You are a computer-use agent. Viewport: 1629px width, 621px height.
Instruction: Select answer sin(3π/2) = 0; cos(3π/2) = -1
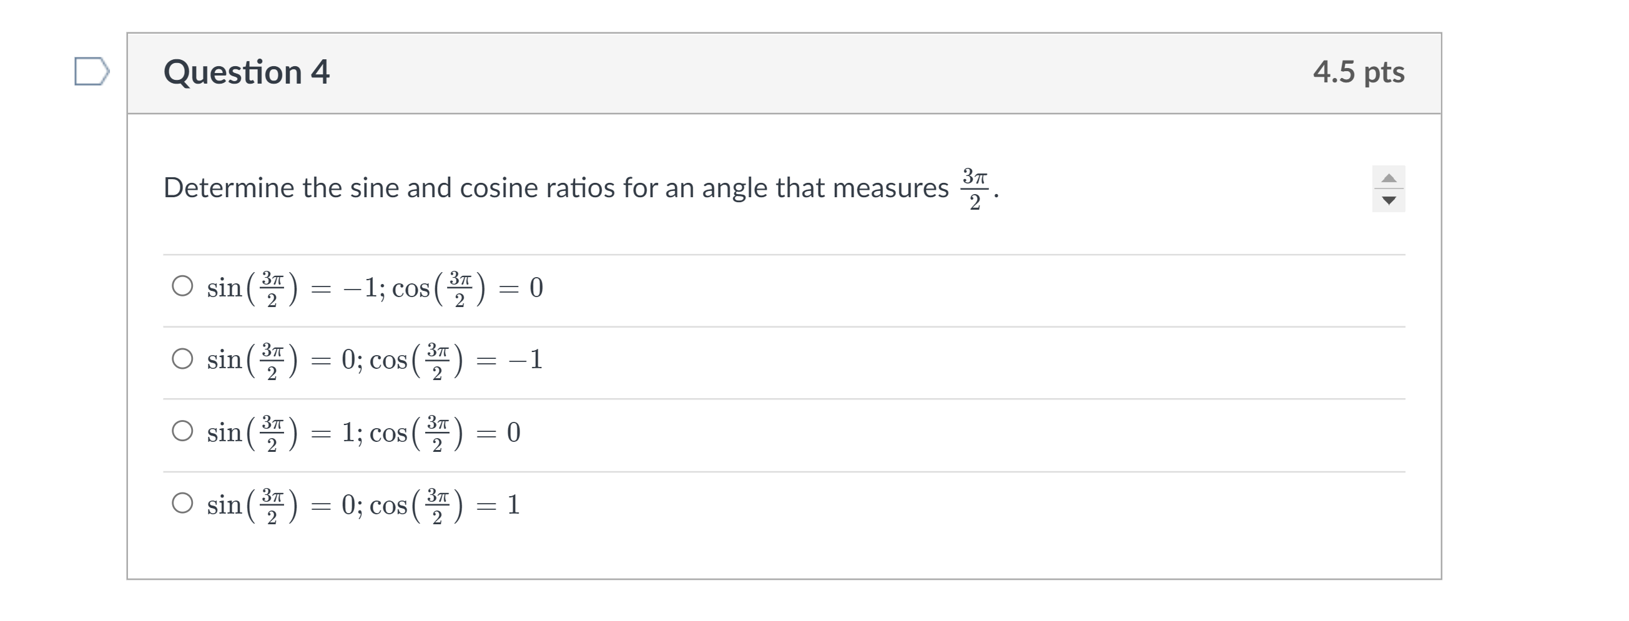(183, 361)
